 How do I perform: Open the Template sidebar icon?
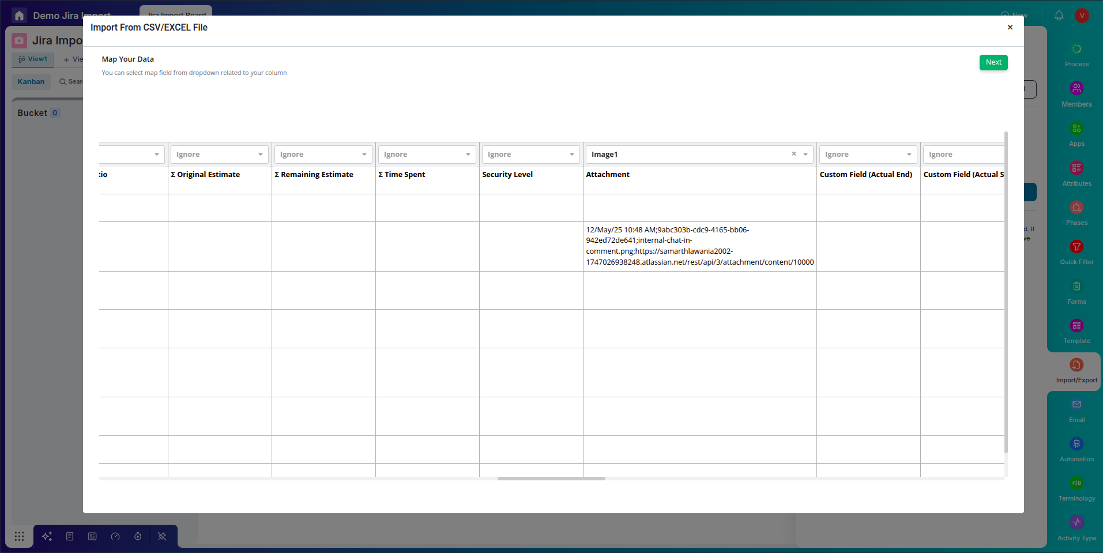(1076, 325)
